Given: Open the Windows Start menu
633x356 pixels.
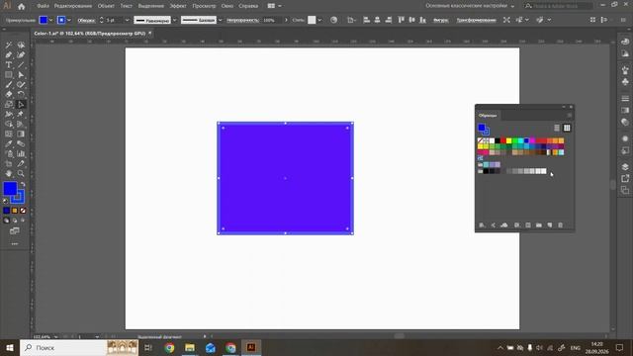Looking at the screenshot, I should [x=9, y=347].
